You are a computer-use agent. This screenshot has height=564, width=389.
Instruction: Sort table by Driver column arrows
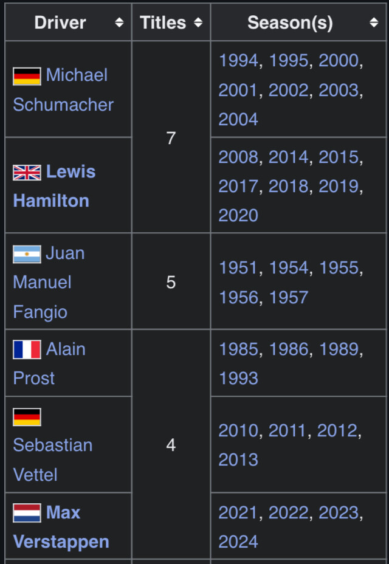click(x=119, y=22)
